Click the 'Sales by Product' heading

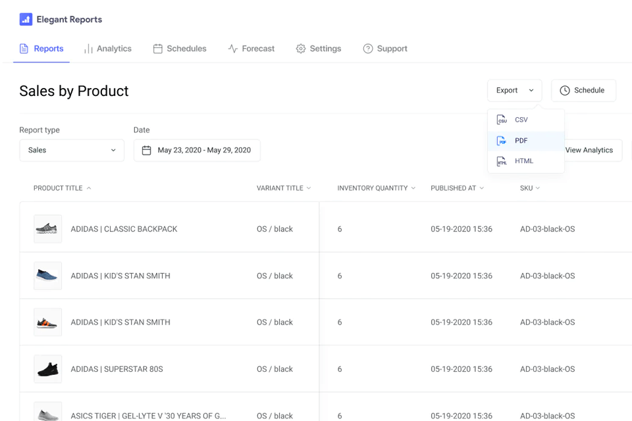74,91
